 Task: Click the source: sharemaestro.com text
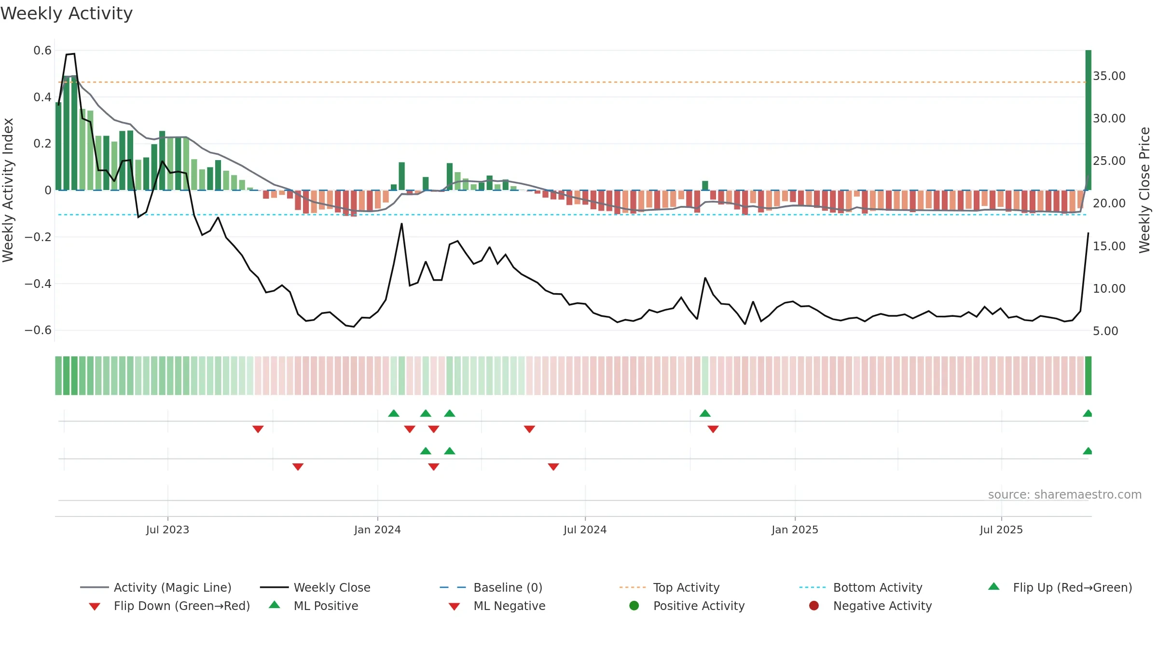click(x=1065, y=494)
